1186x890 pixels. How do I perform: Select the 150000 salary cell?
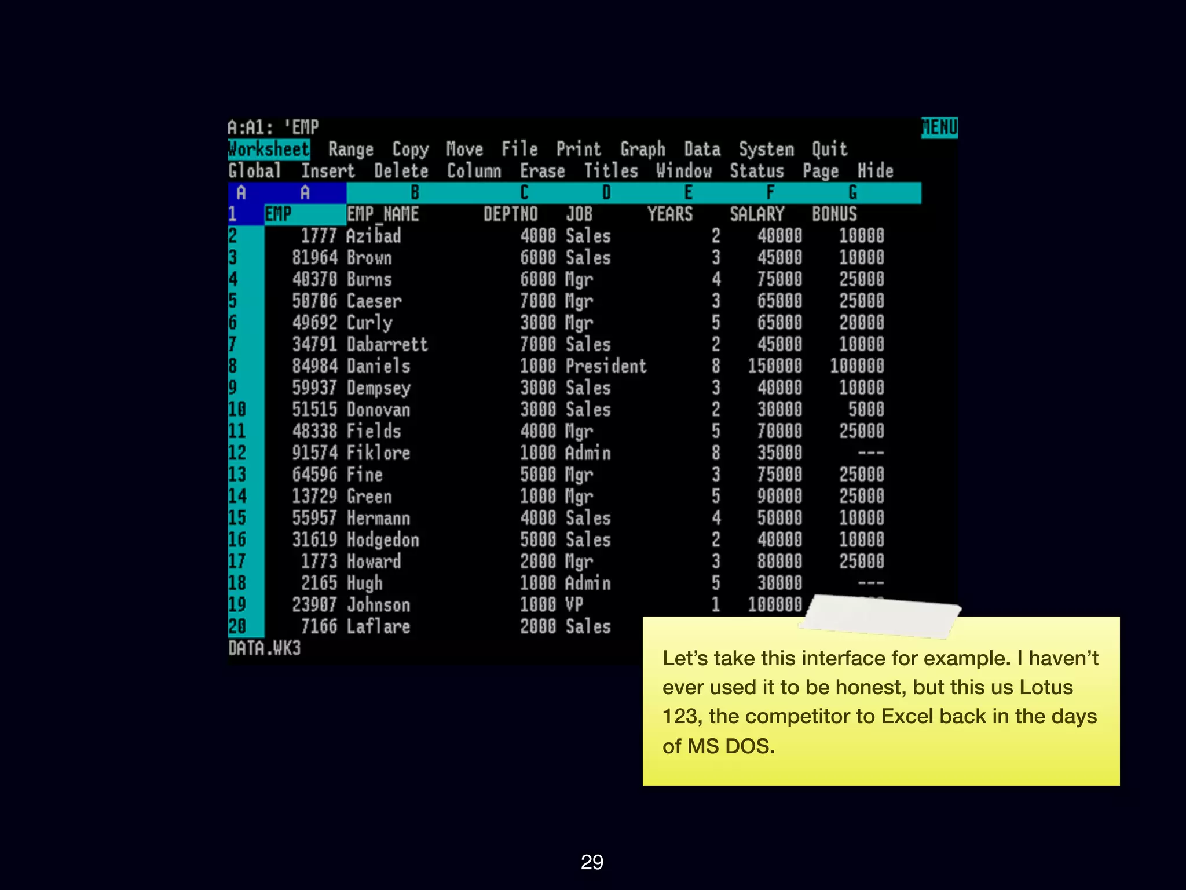(775, 366)
